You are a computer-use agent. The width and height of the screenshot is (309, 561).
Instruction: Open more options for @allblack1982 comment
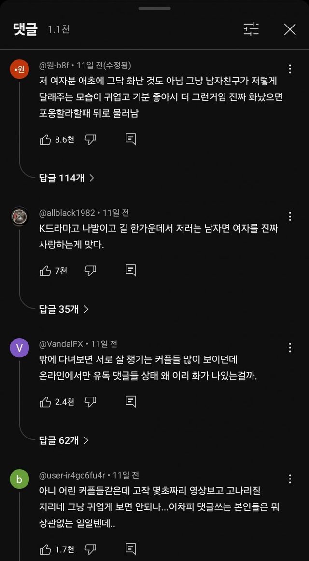[x=290, y=216]
